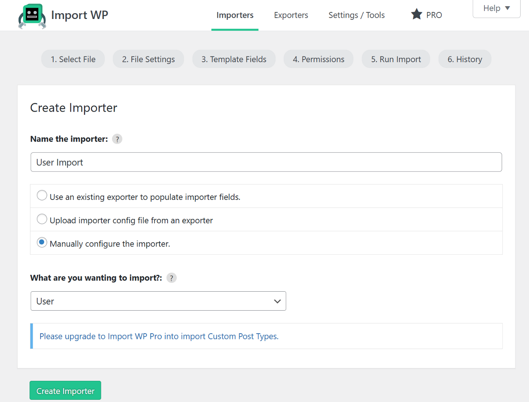Choose 'Upload importer config file from an exporter'
529x402 pixels.
pyautogui.click(x=42, y=218)
